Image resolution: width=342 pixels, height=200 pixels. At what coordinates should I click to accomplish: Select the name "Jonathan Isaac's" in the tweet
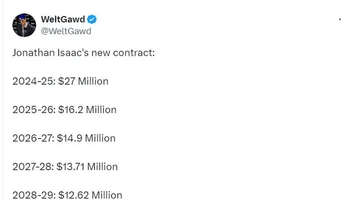tap(50, 53)
